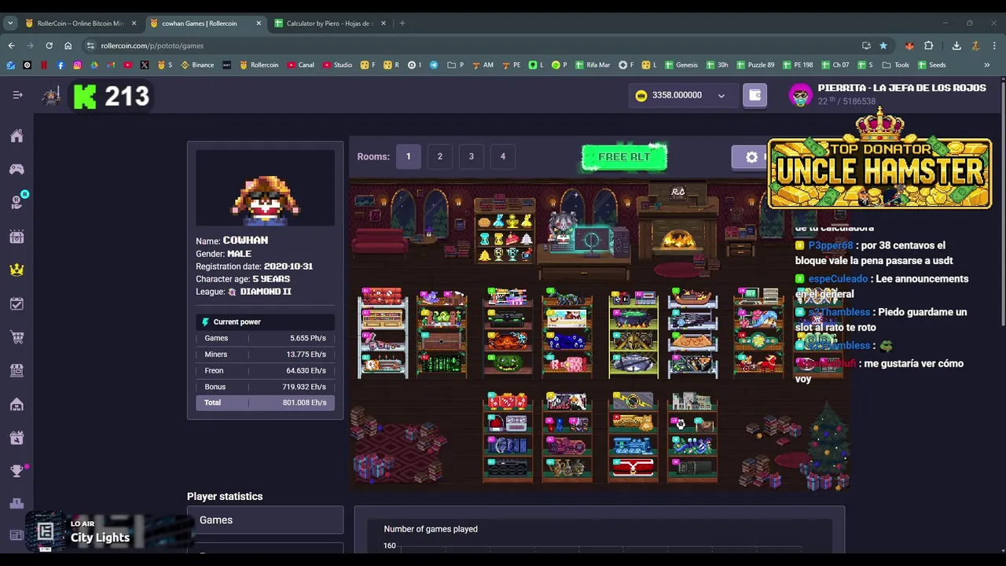Open the browser tab search dropdown arrow

click(x=10, y=24)
